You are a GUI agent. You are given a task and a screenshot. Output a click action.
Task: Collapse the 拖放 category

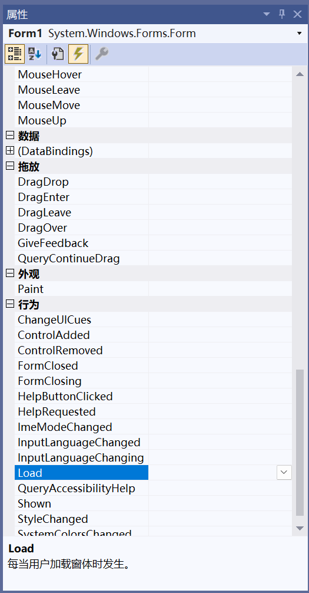(x=10, y=166)
